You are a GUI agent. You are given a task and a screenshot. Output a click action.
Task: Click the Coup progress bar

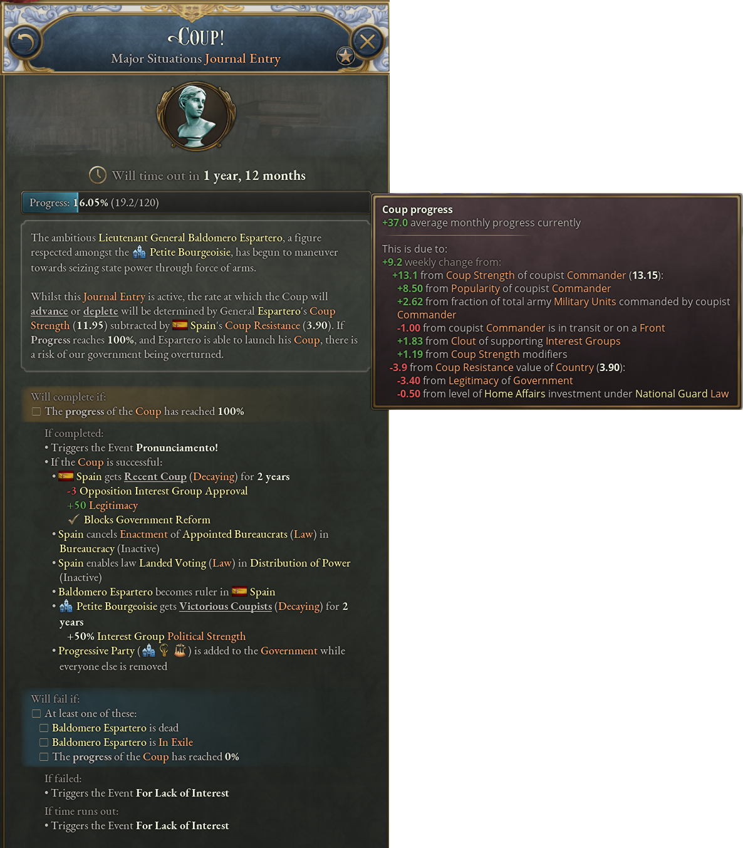pyautogui.click(x=196, y=202)
